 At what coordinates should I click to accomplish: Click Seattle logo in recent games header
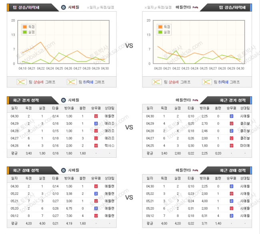point(63,100)
